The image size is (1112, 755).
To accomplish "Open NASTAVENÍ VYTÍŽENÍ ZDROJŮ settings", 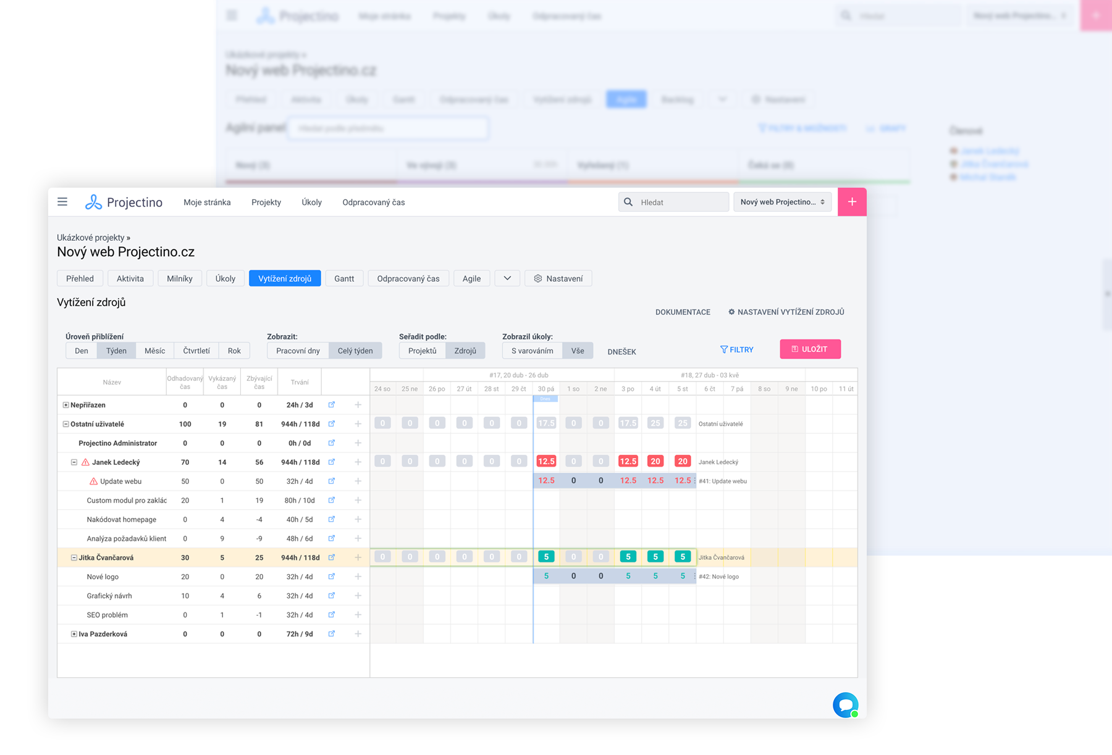I will tap(786, 312).
